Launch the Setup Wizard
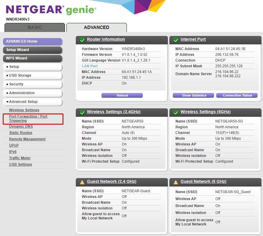The height and width of the screenshot is (236, 263). (33, 50)
